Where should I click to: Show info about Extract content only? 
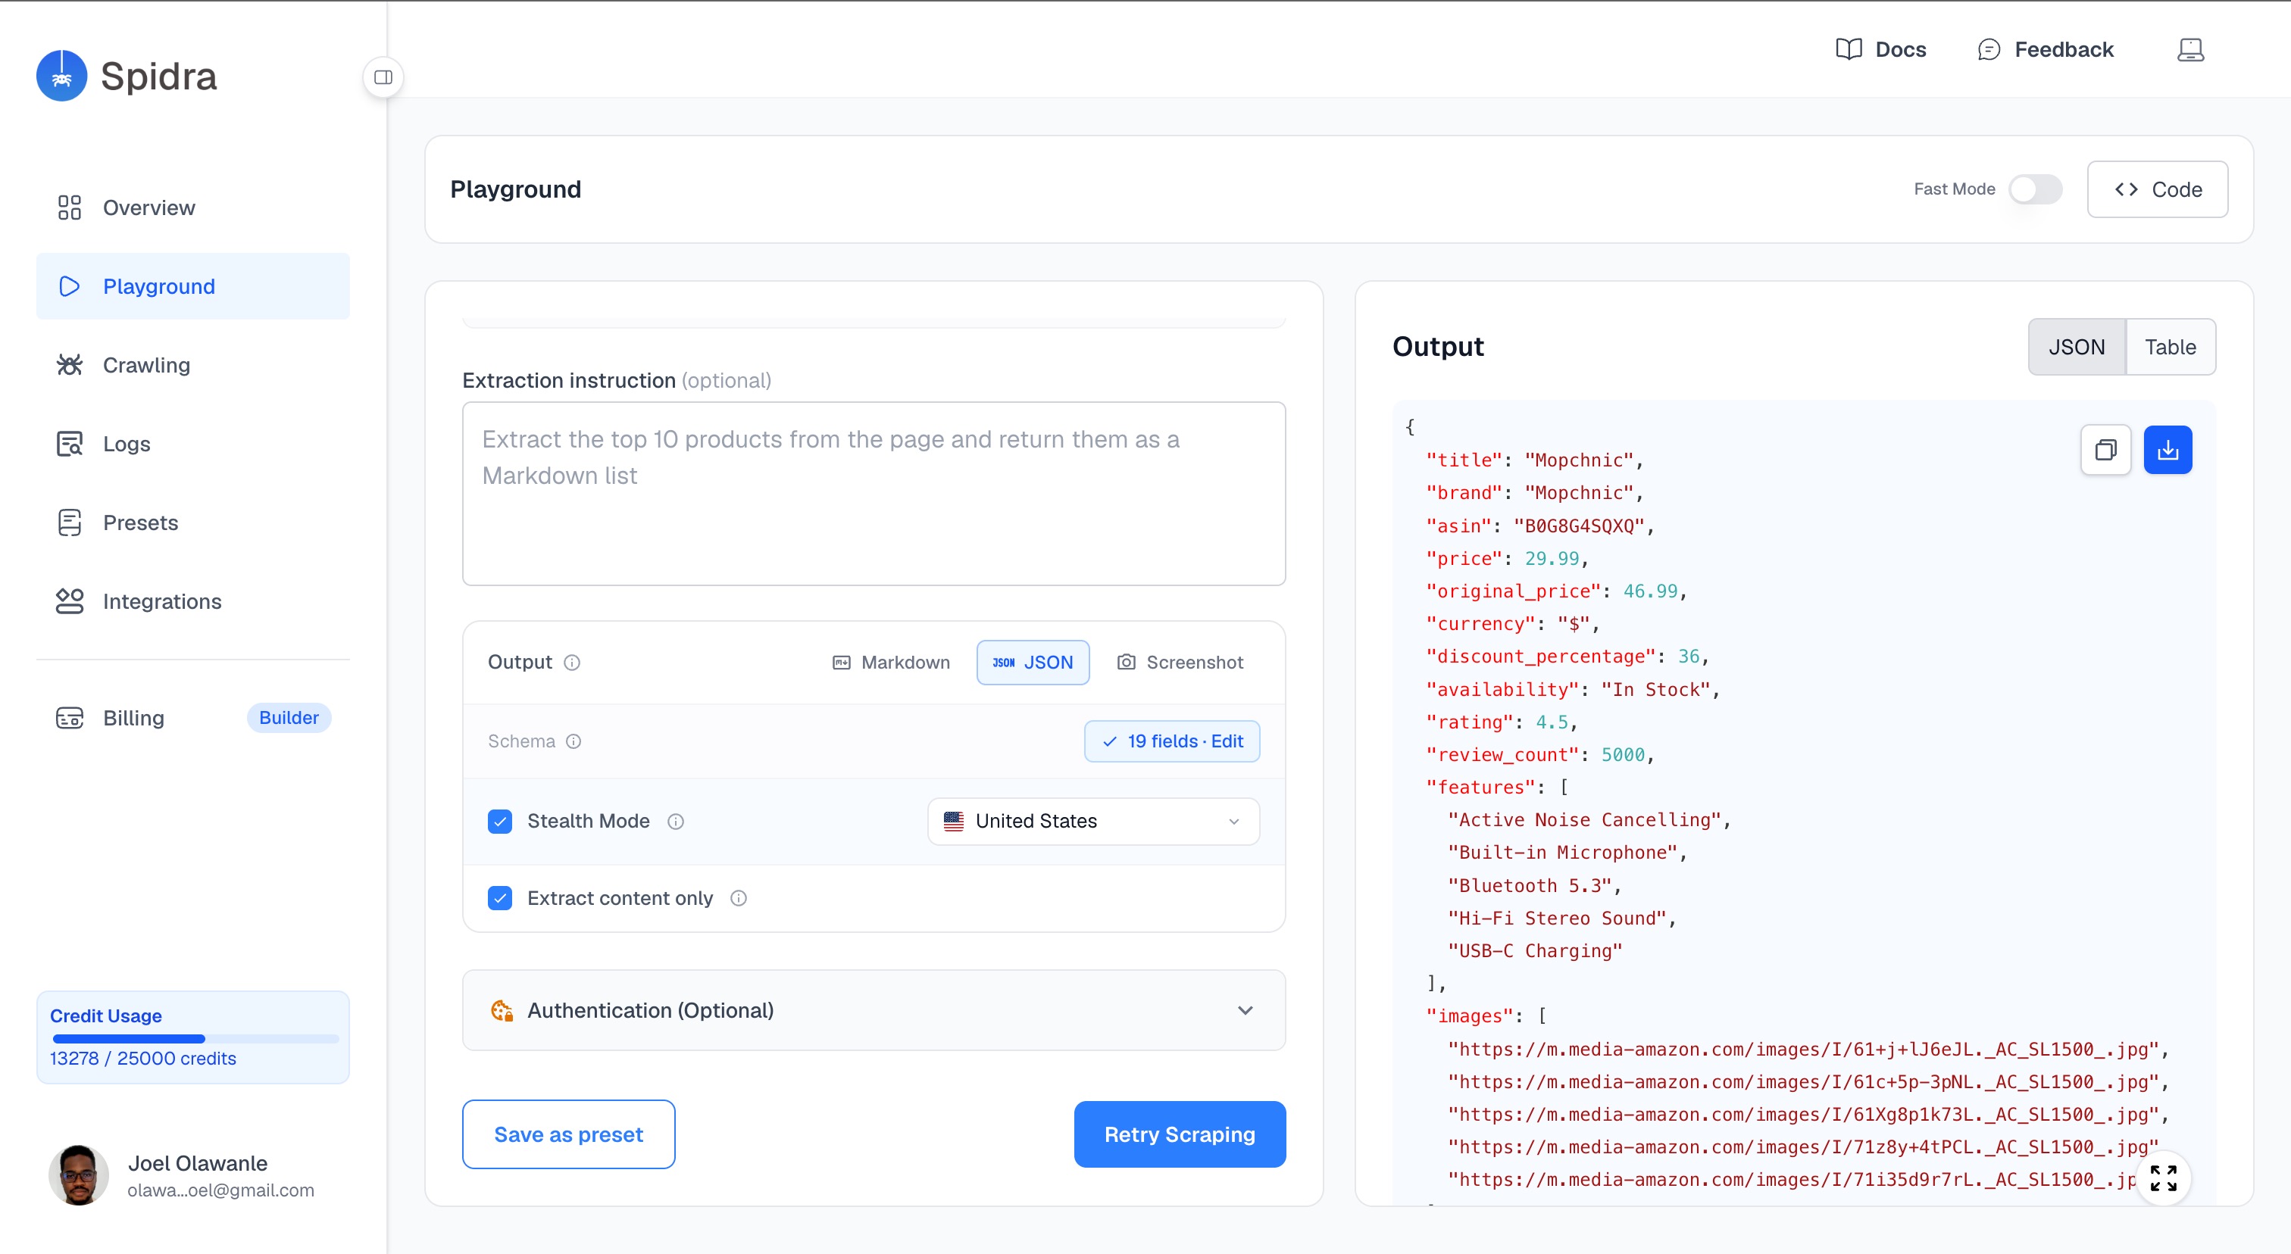738,897
